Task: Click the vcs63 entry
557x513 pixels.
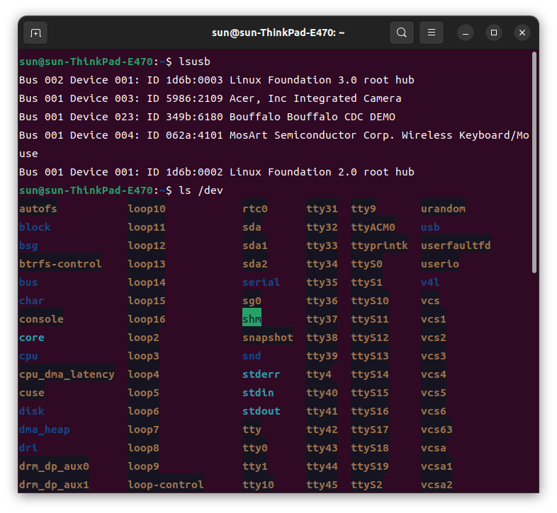Action: point(437,430)
